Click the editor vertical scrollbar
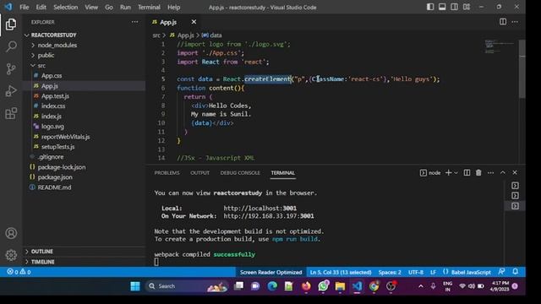541x304 pixels. coord(522,69)
